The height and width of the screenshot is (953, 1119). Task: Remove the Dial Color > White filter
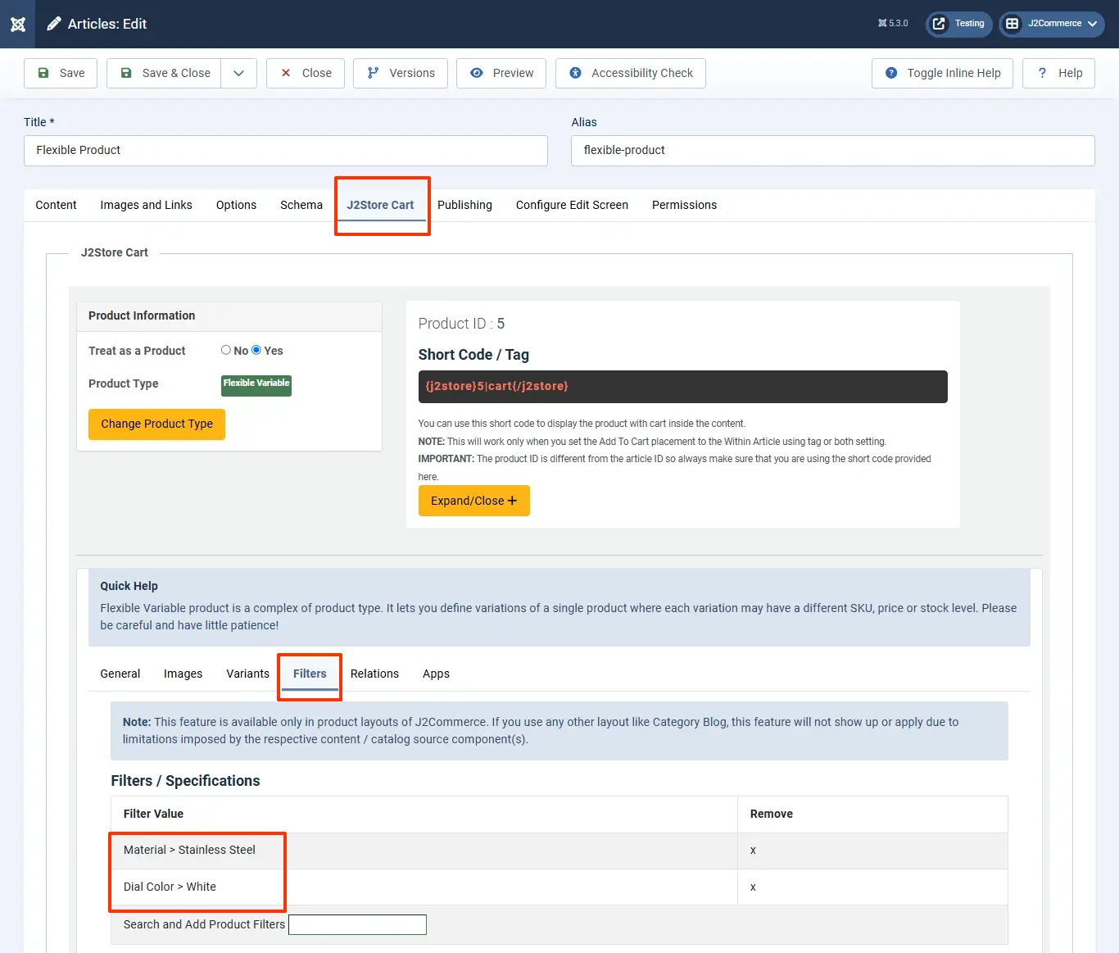753,887
